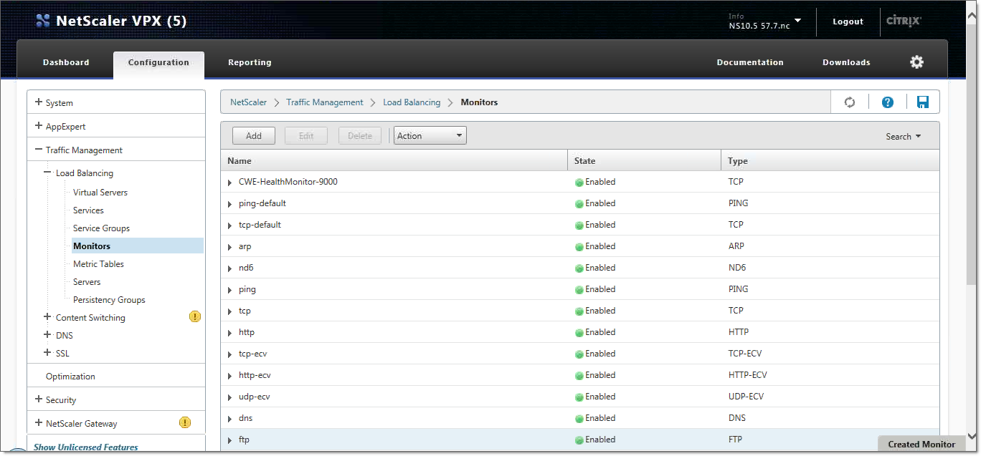The width and height of the screenshot is (981, 456).
Task: Open the Downloads tab
Action: [x=846, y=62]
